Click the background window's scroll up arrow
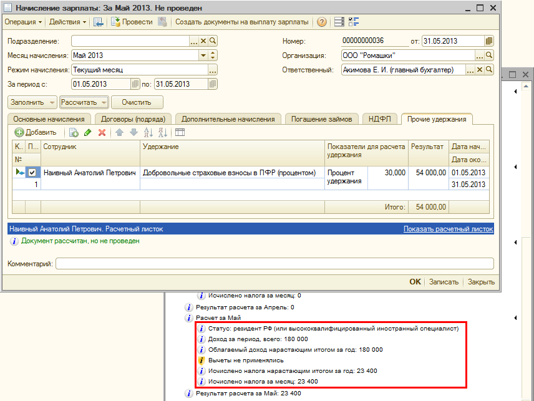534x401 pixels. 526,86
